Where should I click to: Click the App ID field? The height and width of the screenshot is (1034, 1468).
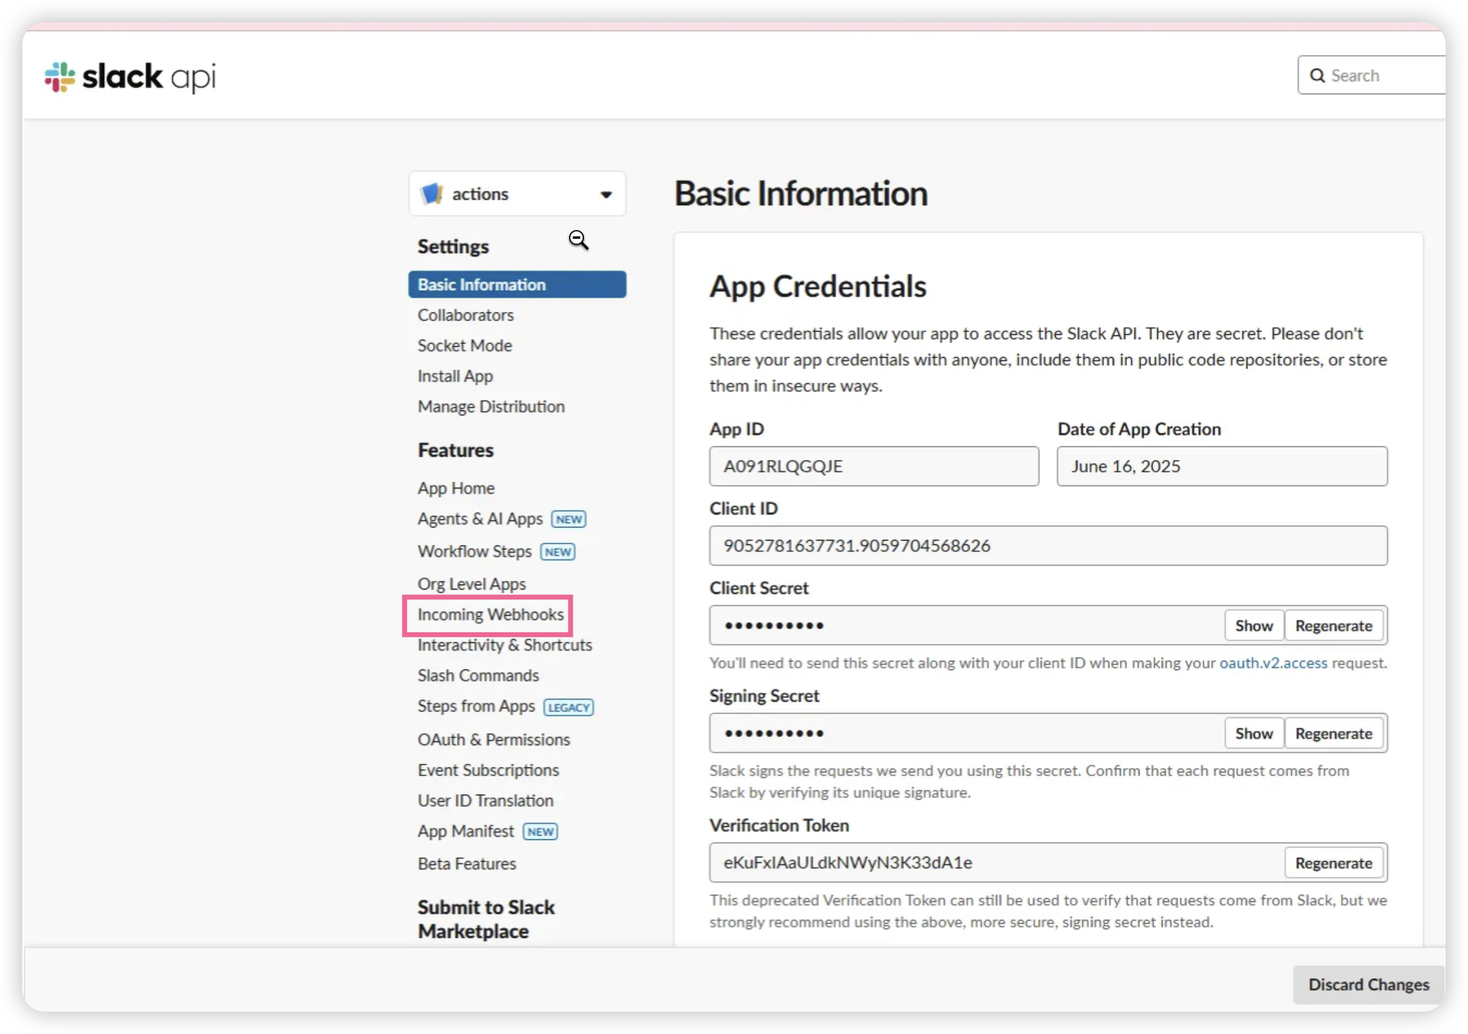pos(874,466)
